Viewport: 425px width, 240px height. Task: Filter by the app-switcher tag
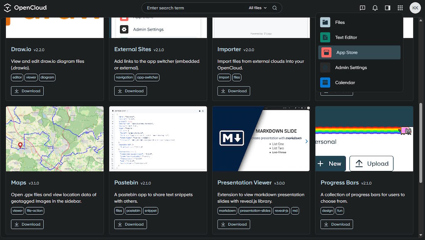click(x=147, y=78)
